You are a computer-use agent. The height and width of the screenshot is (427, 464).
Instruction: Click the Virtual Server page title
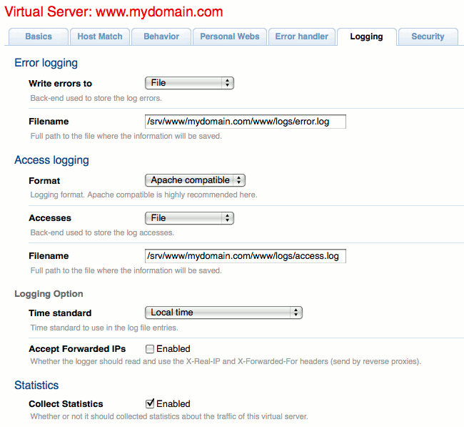click(114, 11)
